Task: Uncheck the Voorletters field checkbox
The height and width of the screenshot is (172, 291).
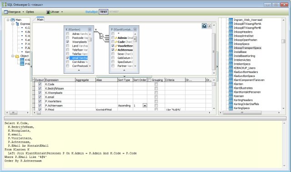Action: pos(113,46)
